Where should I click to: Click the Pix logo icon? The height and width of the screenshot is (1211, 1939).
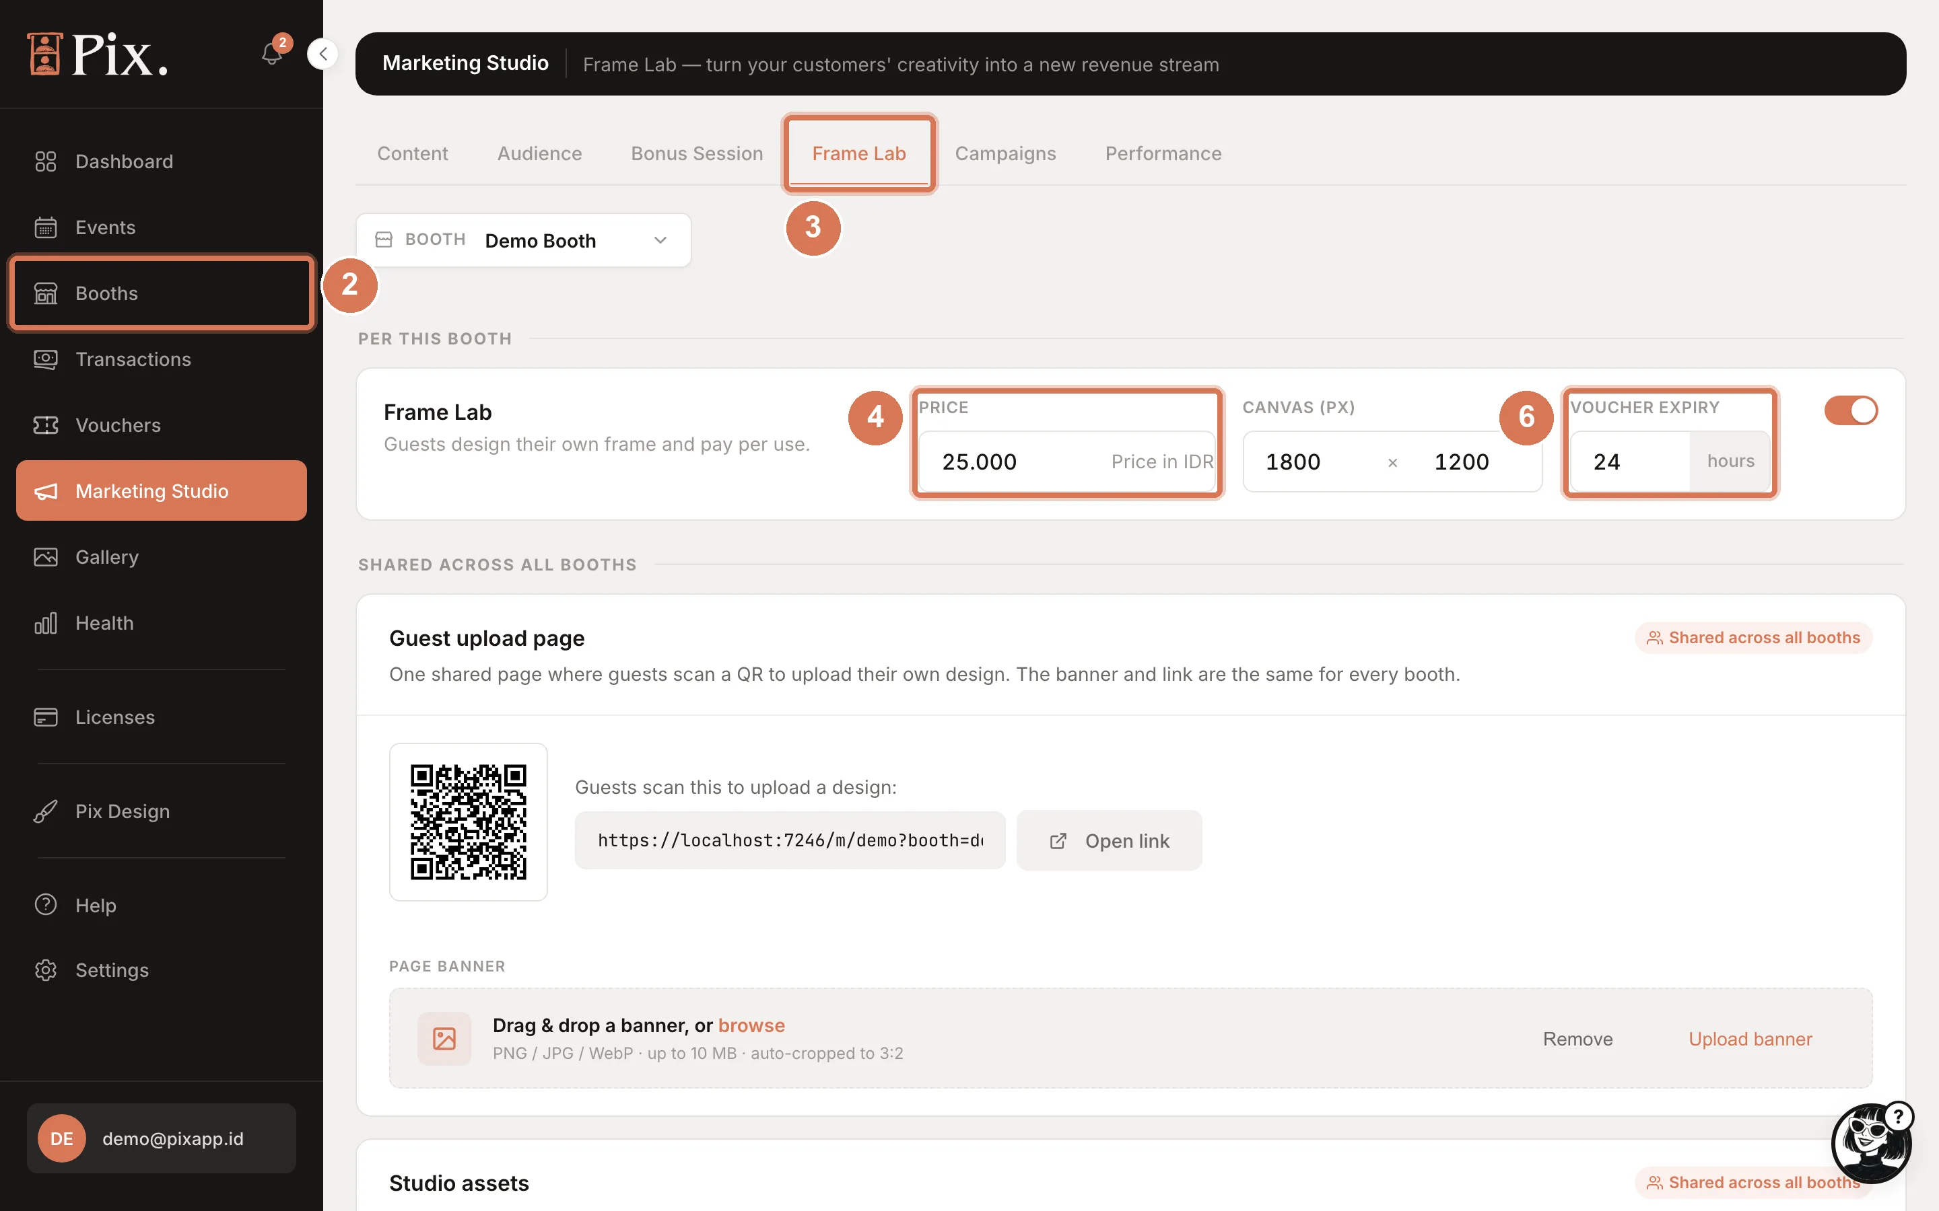45,54
